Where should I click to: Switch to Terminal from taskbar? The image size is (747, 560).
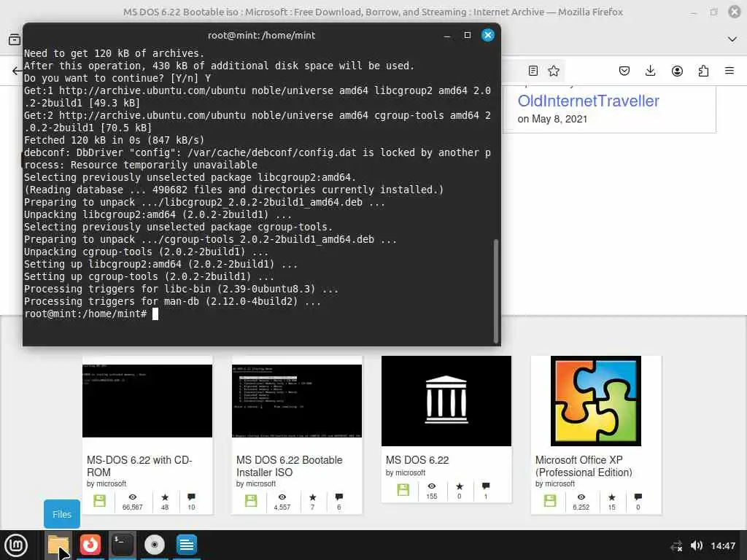[122, 545]
